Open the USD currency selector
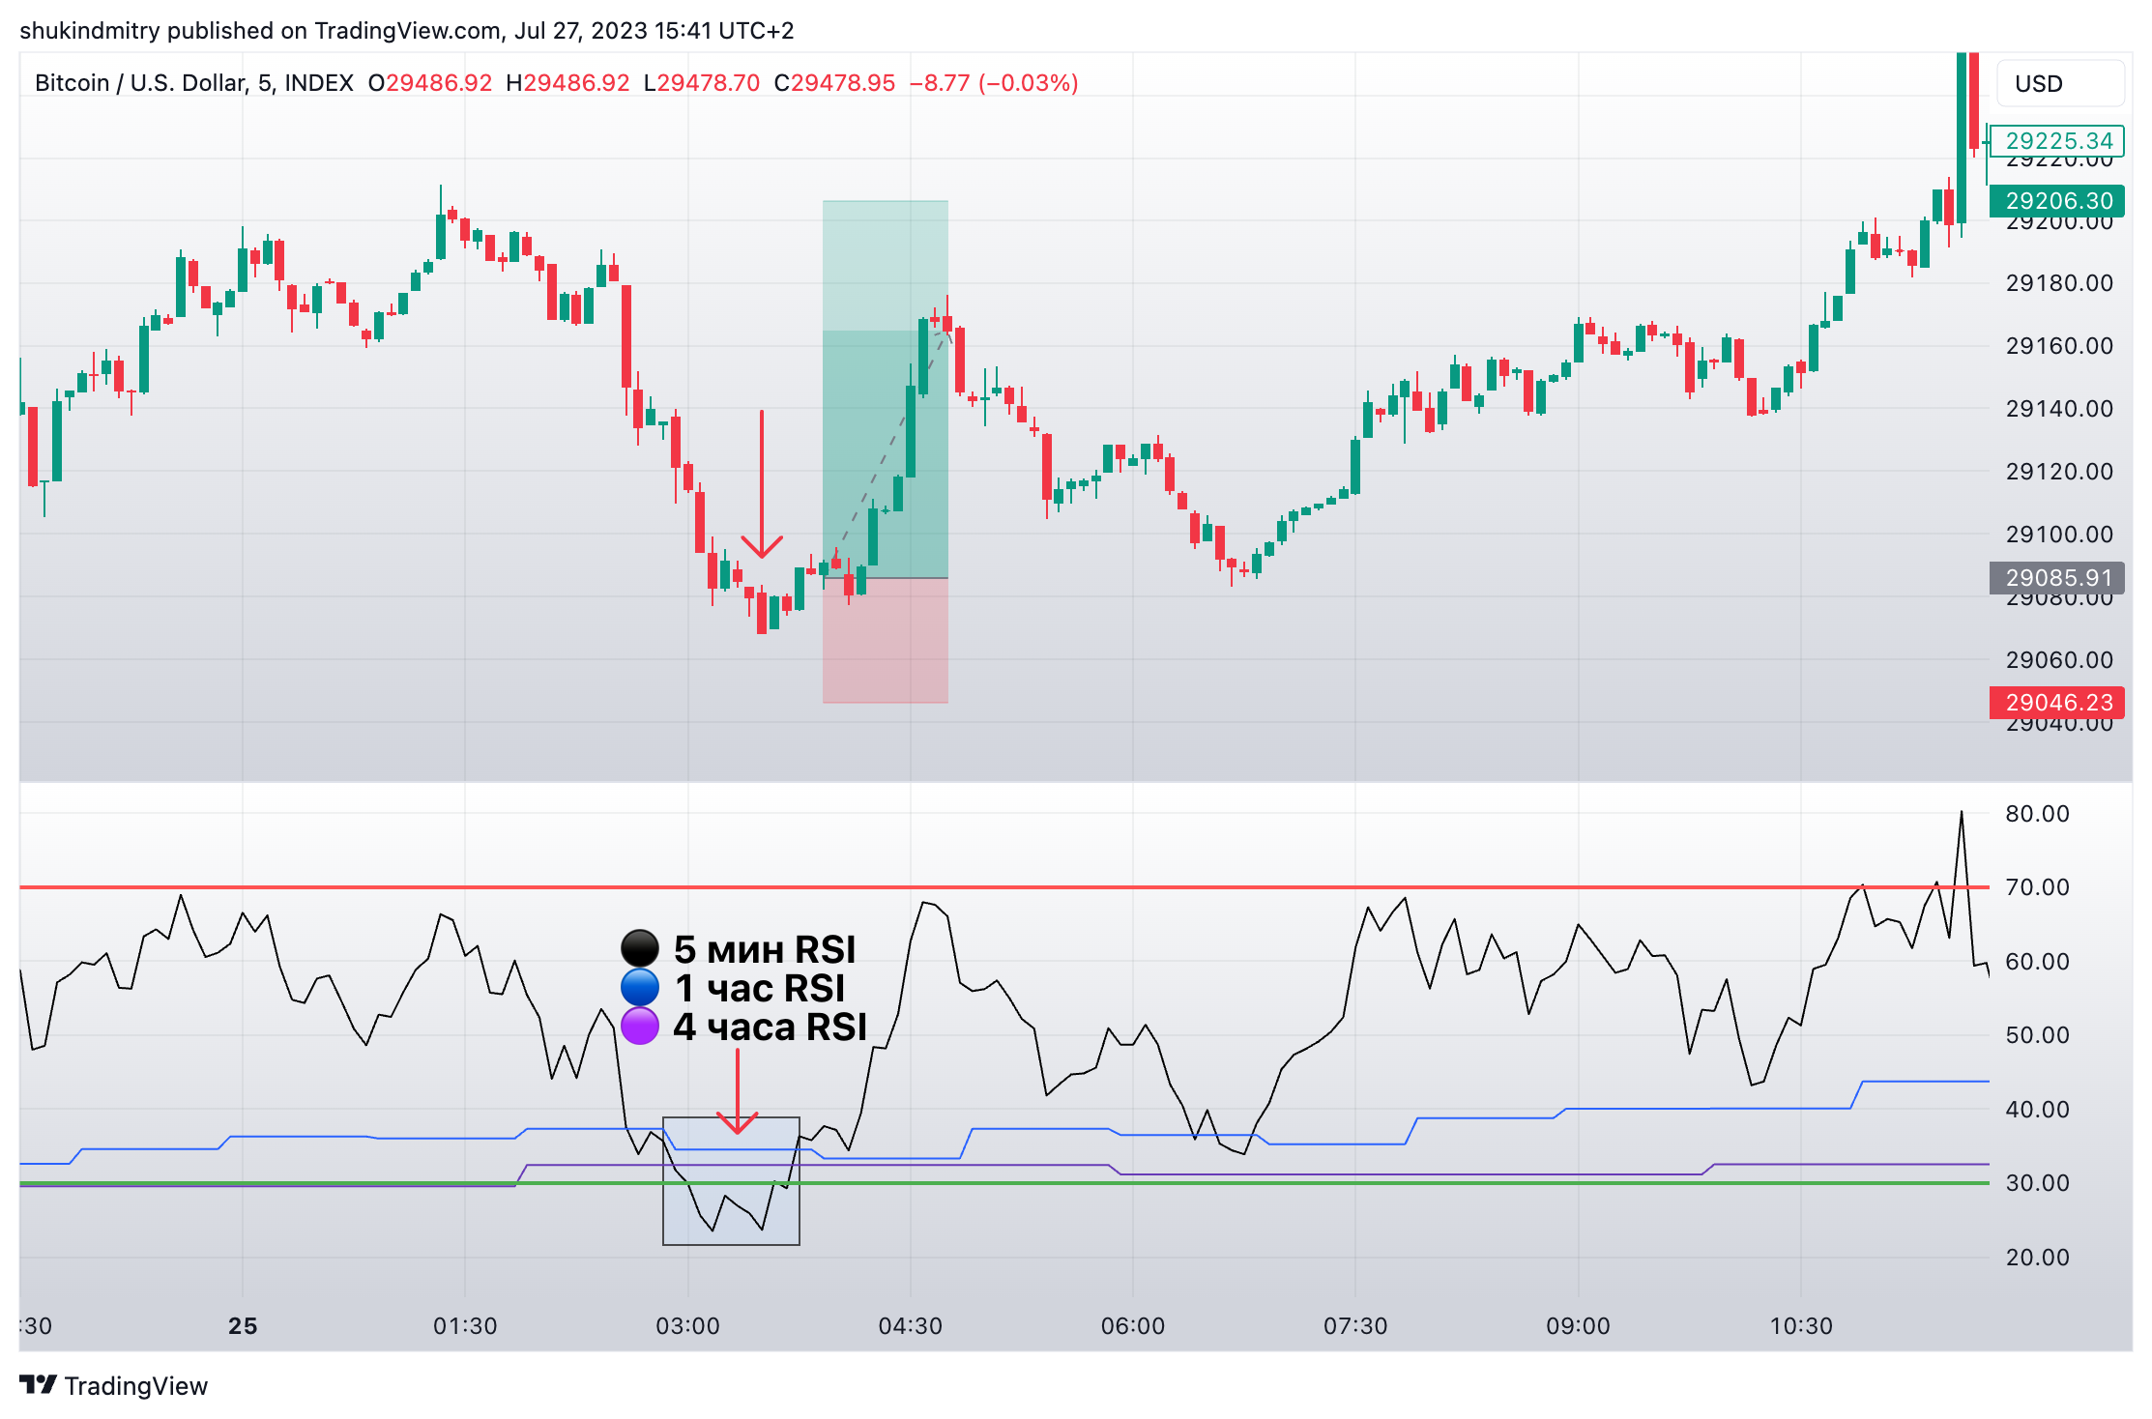This screenshot has width=2152, height=1419. click(x=2059, y=84)
